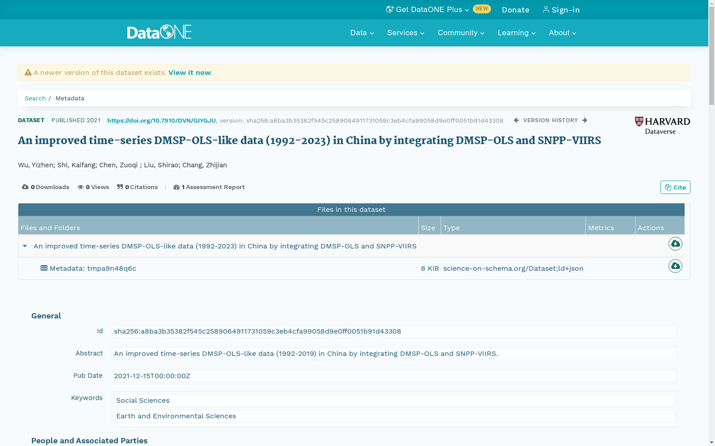This screenshot has width=715, height=446.
Task: Click the Social Sciences keyword
Action: 394,401
